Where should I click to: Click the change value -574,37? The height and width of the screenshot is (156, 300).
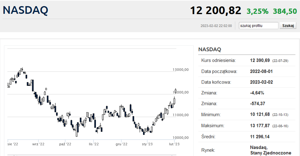pos(258,104)
